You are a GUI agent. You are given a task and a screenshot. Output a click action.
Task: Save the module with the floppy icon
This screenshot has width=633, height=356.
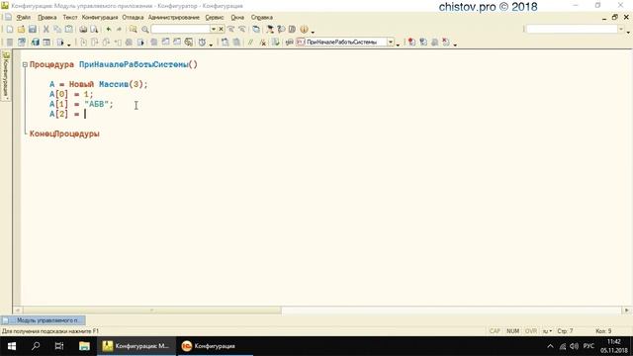[33, 29]
